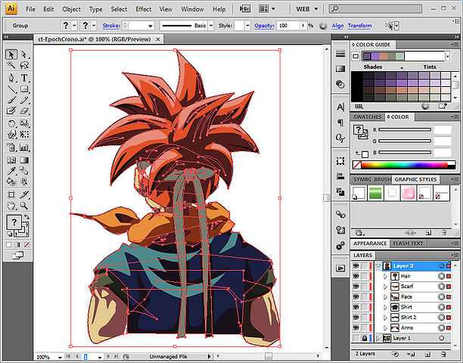Select the Paintbrush tool
Viewport: 463px width, 363px height.
tap(11, 100)
